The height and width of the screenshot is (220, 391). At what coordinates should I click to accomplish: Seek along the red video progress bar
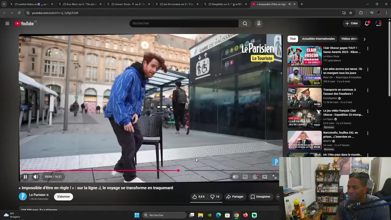(x=150, y=170)
